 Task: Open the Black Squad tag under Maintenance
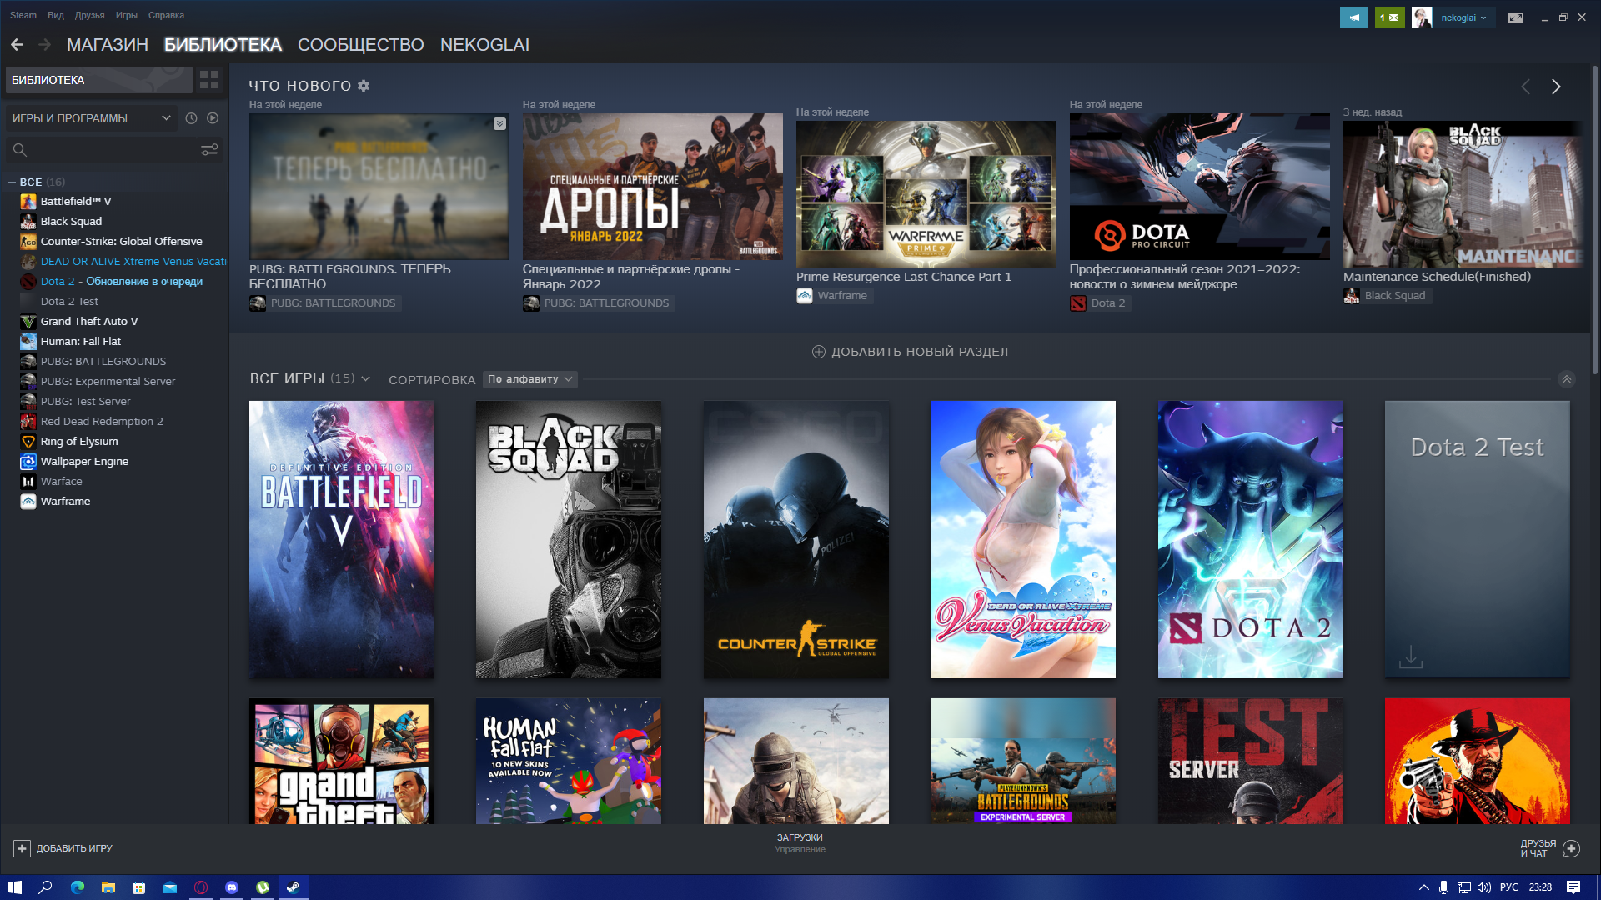coord(1387,295)
